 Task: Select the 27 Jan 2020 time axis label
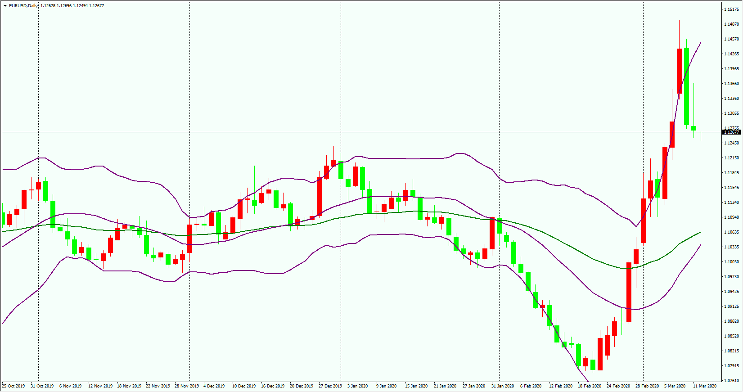474,386
